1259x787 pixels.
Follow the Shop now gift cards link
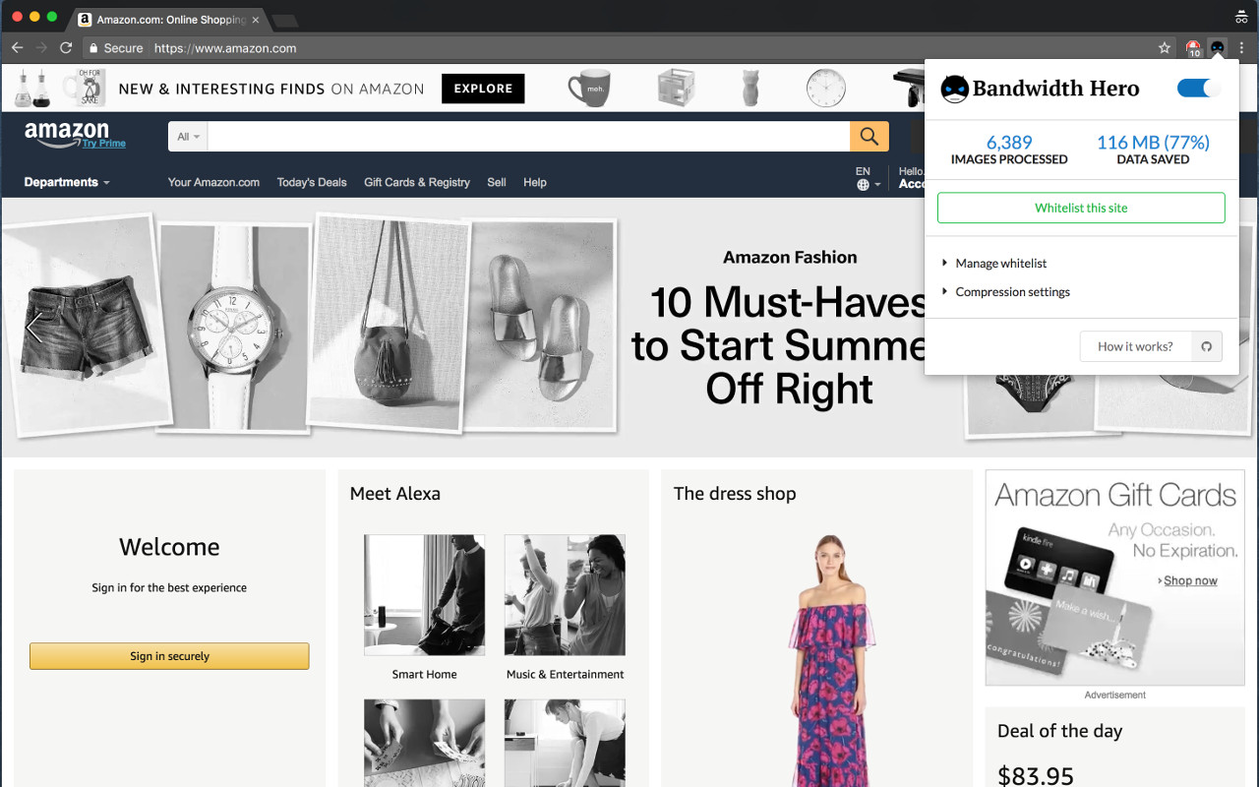(x=1188, y=580)
